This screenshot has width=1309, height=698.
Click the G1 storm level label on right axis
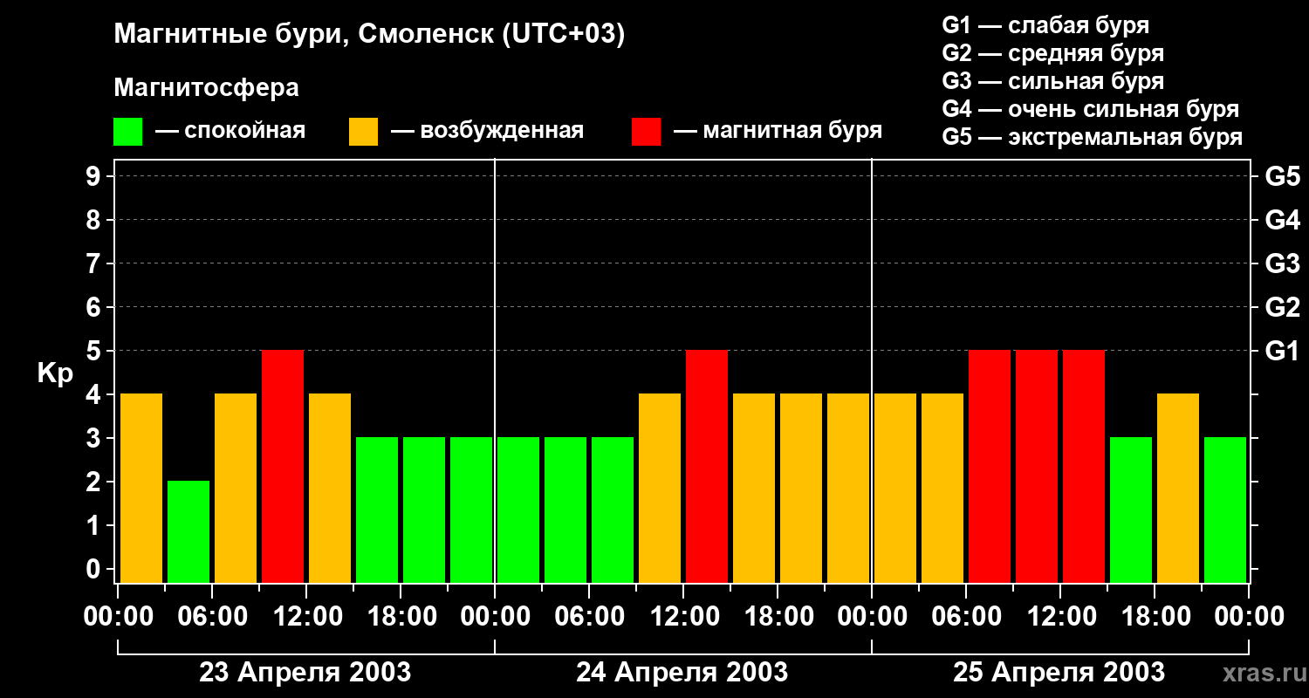pos(1282,351)
